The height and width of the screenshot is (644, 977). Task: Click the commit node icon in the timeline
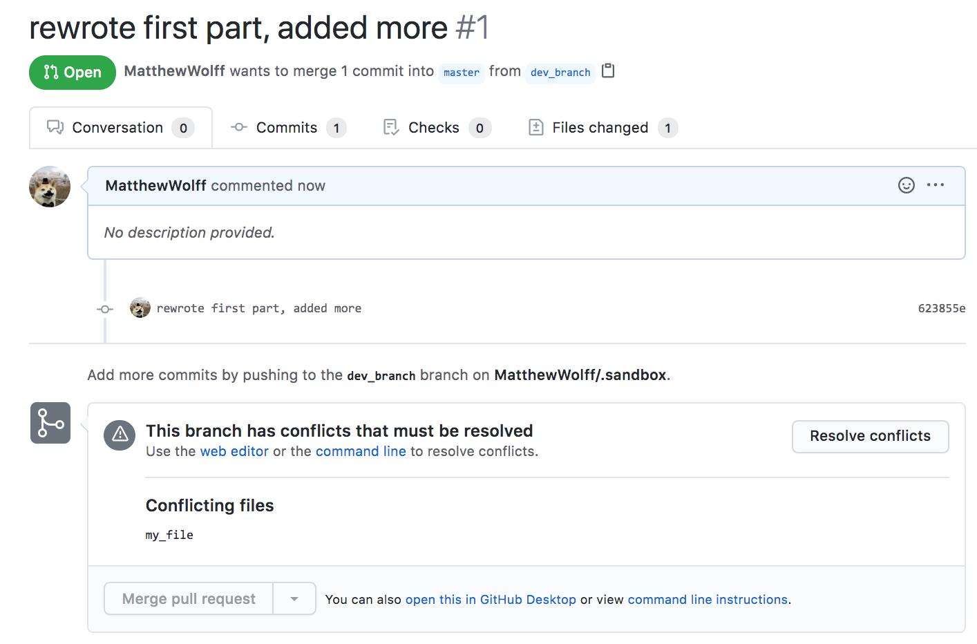(x=104, y=309)
